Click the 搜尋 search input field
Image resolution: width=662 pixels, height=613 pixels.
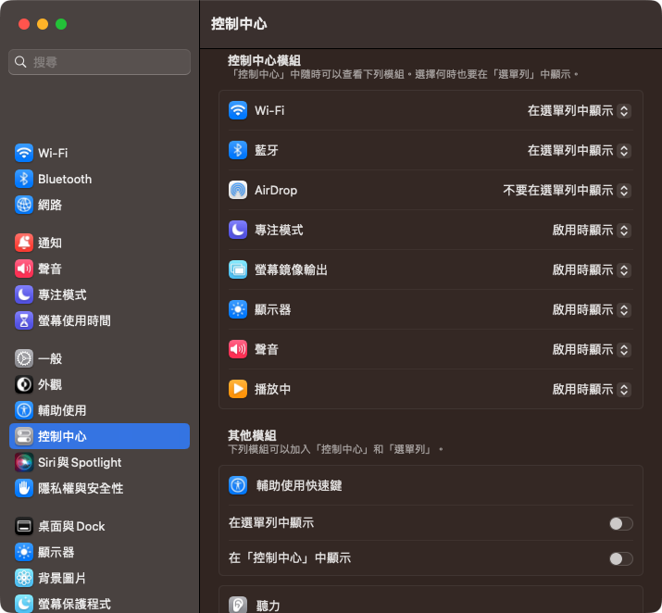(100, 62)
